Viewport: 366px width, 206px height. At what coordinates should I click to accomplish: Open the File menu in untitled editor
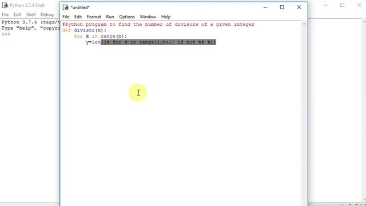pos(66,17)
